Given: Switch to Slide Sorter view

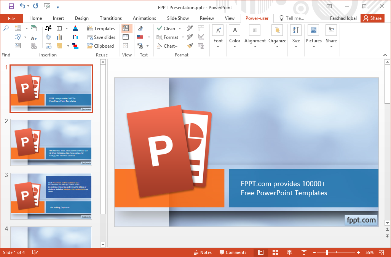Looking at the screenshot, I should click(275, 252).
